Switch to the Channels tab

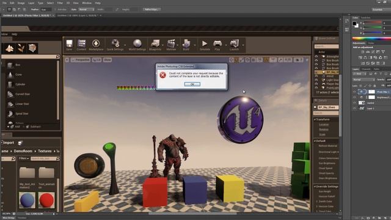point(366,69)
